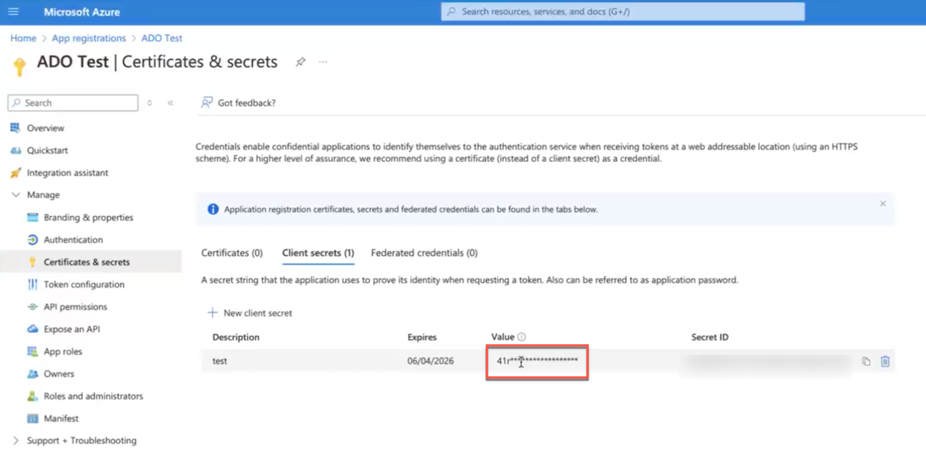The height and width of the screenshot is (468, 926).
Task: Click the Integration assistant rocket icon
Action: (x=15, y=173)
